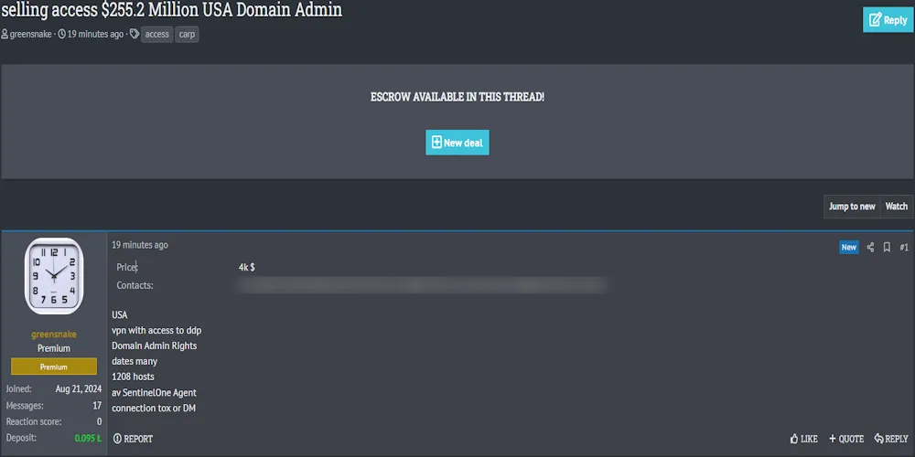Open greensnake's clock avatar

(54, 276)
